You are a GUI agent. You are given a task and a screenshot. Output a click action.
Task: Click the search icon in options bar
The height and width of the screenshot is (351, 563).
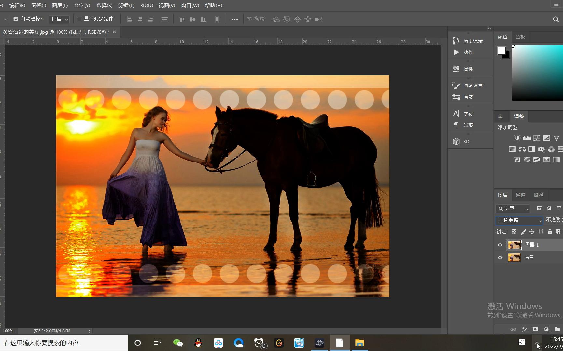tap(556, 19)
